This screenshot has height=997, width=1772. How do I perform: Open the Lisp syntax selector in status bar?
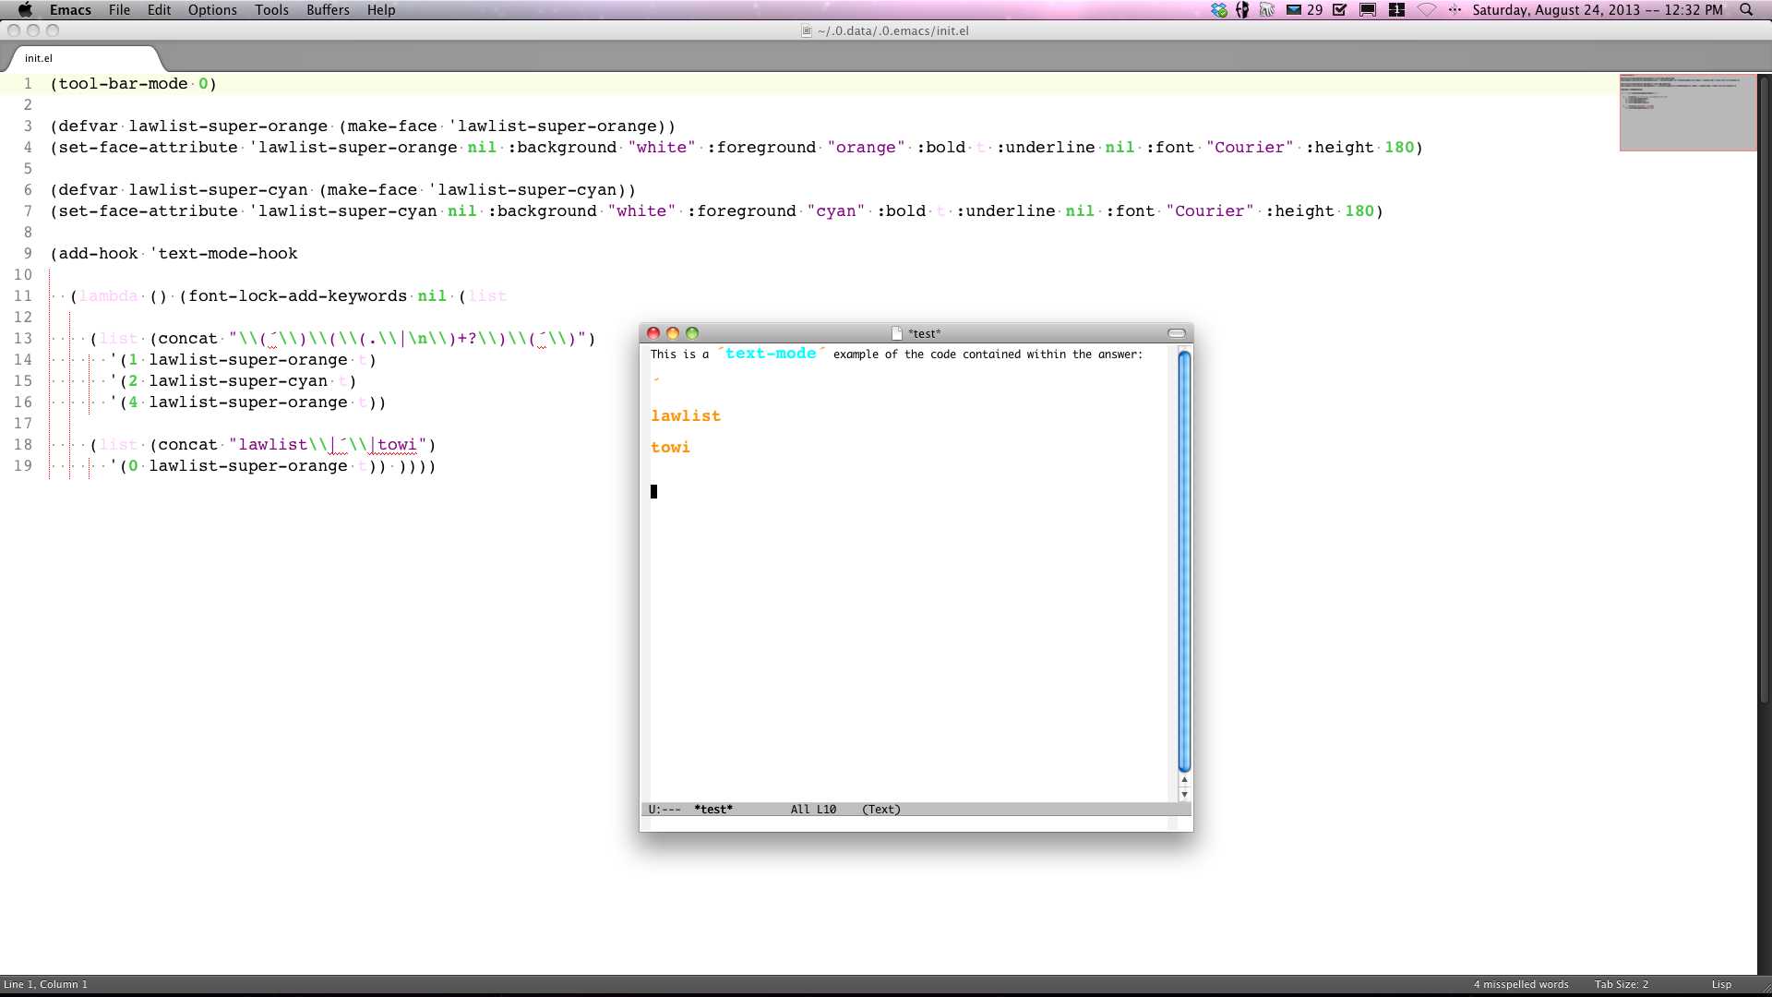tap(1721, 984)
